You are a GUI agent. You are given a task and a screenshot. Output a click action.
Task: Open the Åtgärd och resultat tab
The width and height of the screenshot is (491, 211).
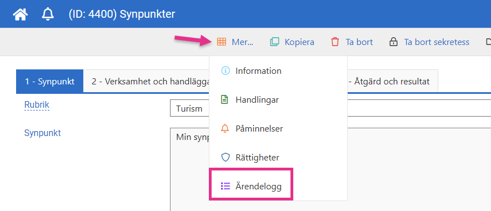pyautogui.click(x=392, y=82)
